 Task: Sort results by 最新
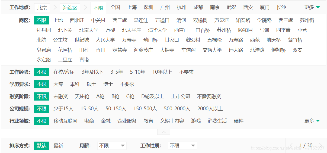click(58, 146)
